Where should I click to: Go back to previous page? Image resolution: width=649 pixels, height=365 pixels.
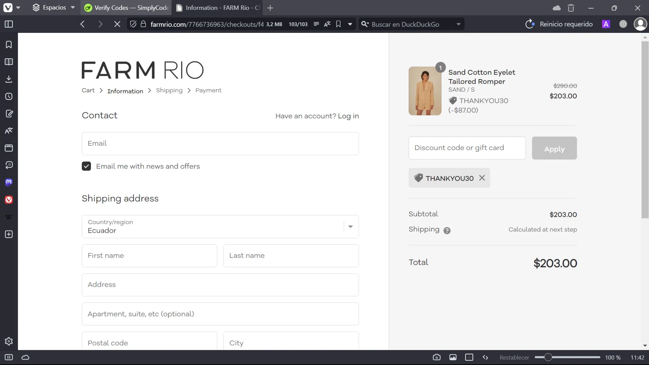click(x=83, y=24)
